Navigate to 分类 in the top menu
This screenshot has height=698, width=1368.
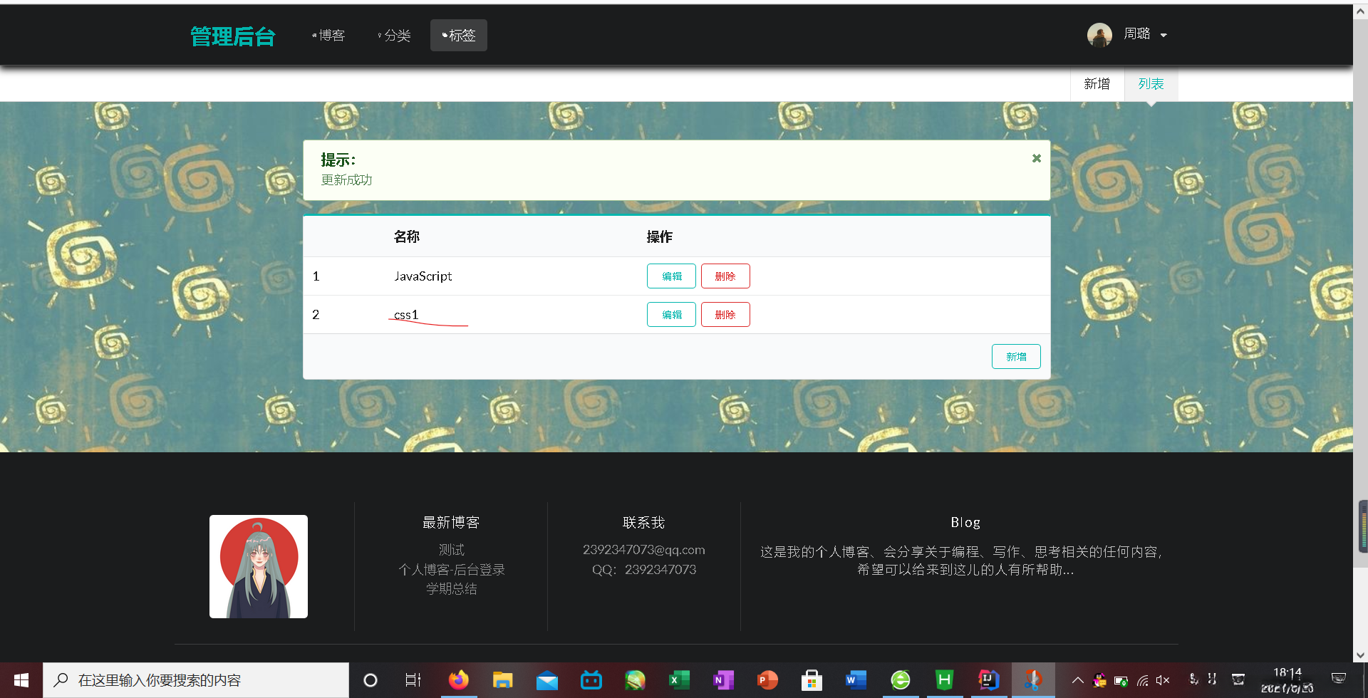(x=396, y=35)
